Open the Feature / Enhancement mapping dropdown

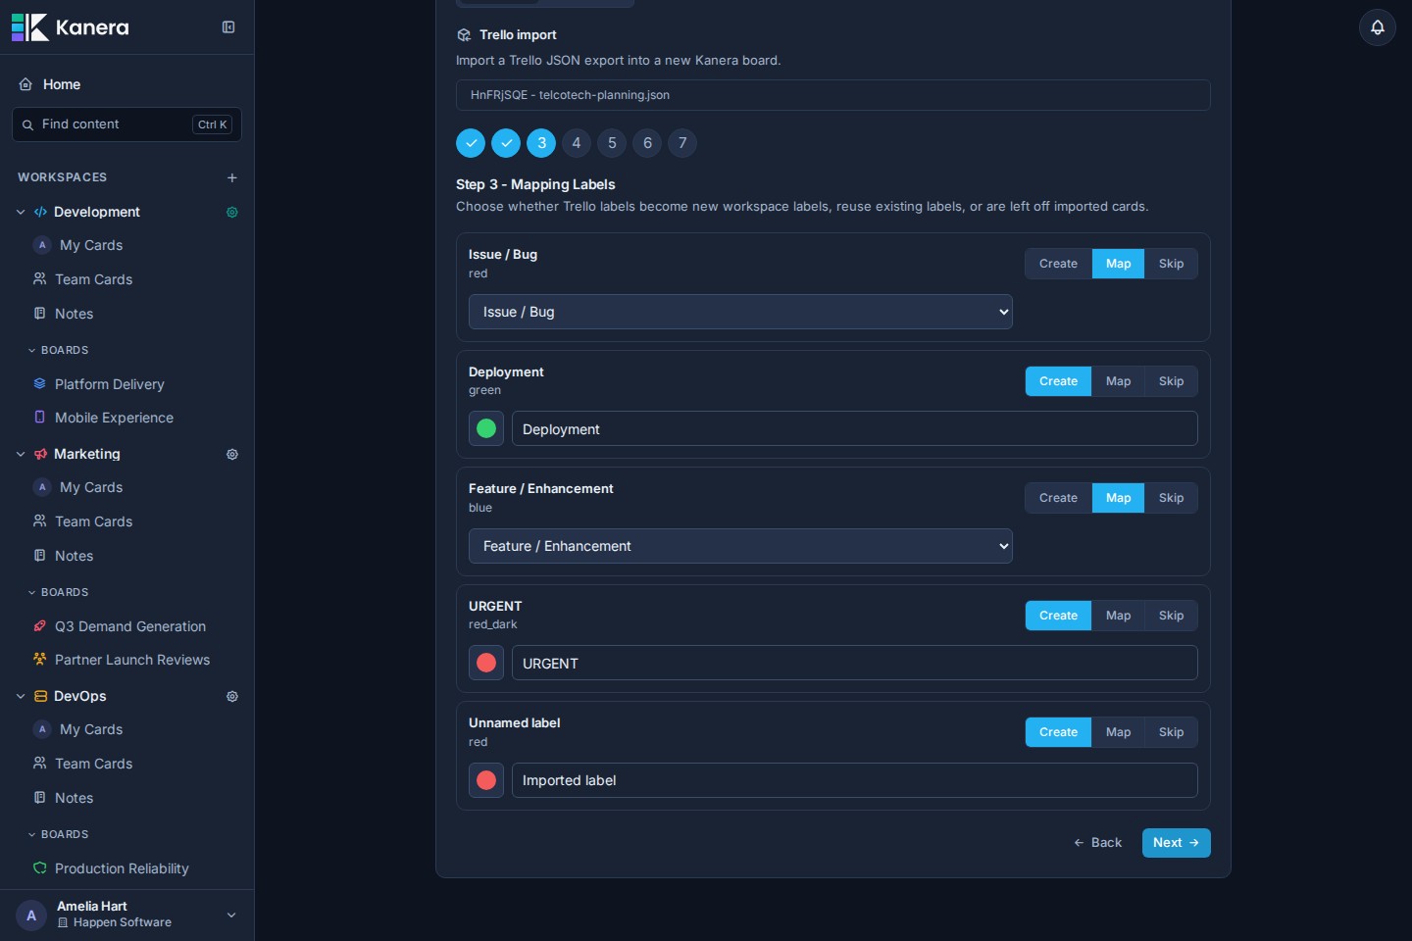point(740,546)
